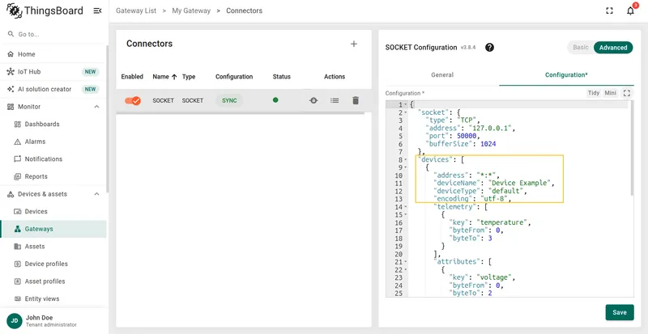
Task: Fold the socket block at line 2
Action: 406,112
